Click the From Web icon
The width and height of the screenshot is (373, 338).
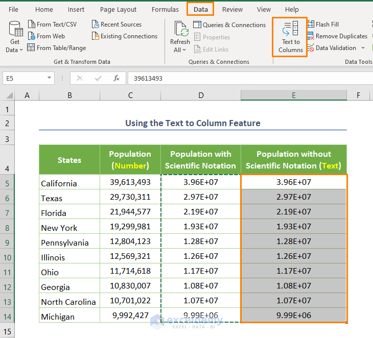pos(32,36)
